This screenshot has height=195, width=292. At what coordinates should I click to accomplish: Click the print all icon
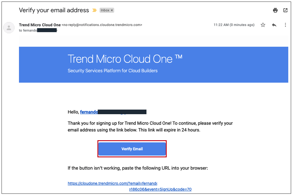pyautogui.click(x=275, y=10)
